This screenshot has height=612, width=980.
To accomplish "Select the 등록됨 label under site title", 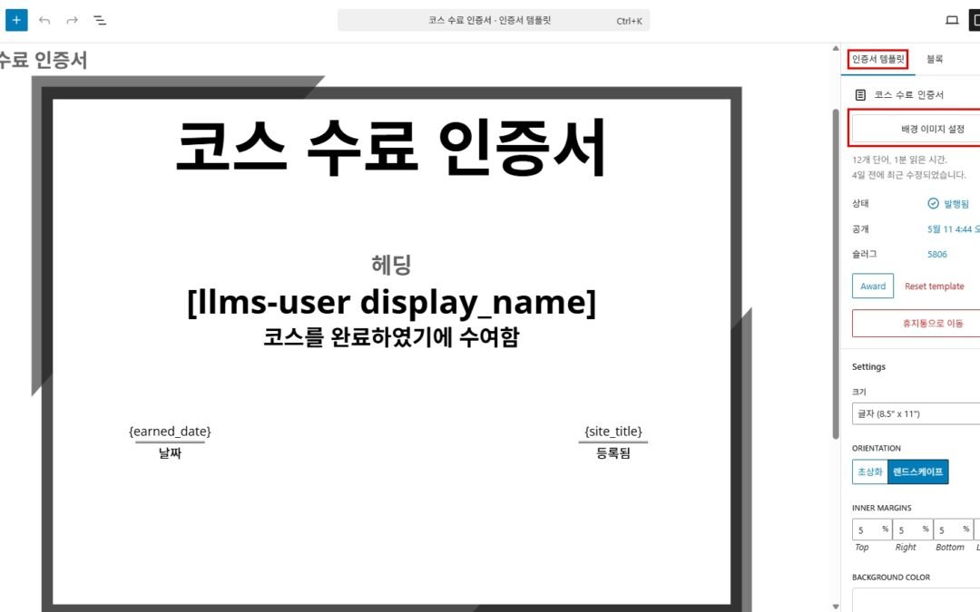I will 613,453.
